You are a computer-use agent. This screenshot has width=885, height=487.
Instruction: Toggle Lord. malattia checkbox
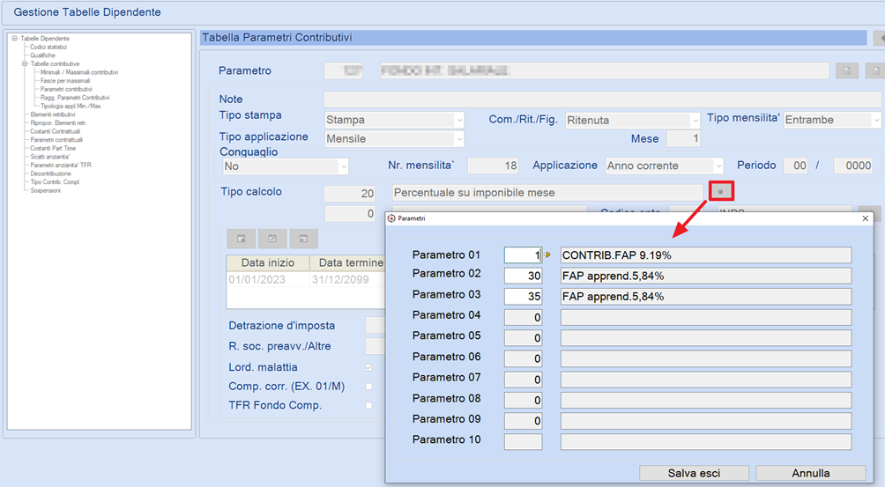pyautogui.click(x=368, y=367)
